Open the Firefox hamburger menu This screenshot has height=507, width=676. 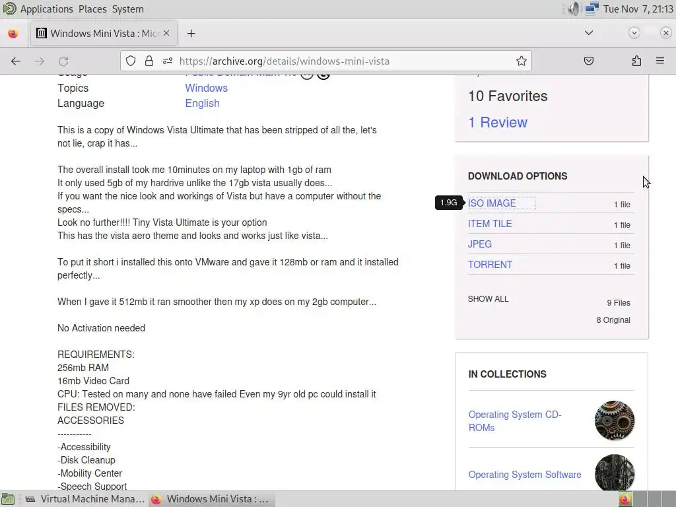coord(660,61)
